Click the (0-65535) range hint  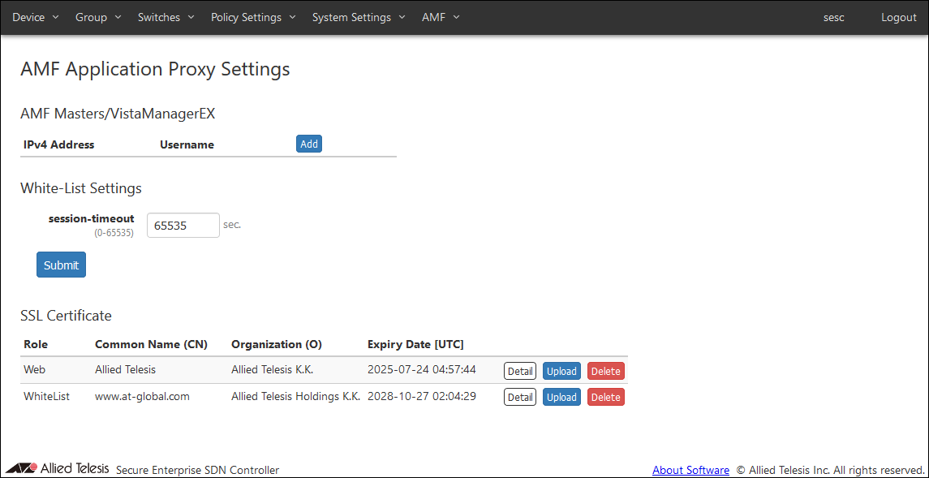(114, 234)
